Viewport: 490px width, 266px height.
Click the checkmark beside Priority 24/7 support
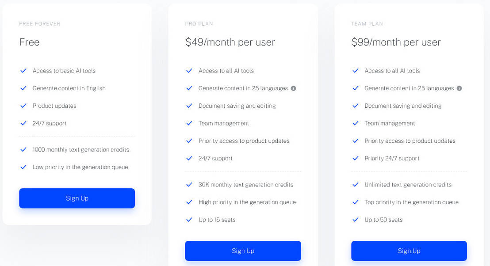[x=355, y=158]
